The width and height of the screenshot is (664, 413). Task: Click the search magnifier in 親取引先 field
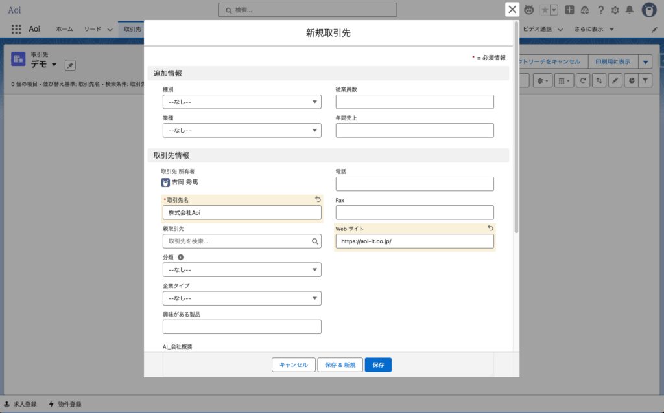[315, 241]
